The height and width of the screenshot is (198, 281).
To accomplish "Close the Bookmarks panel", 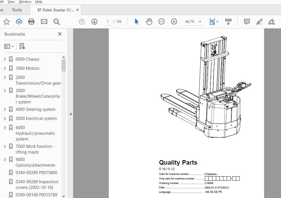I will coord(60,34).
